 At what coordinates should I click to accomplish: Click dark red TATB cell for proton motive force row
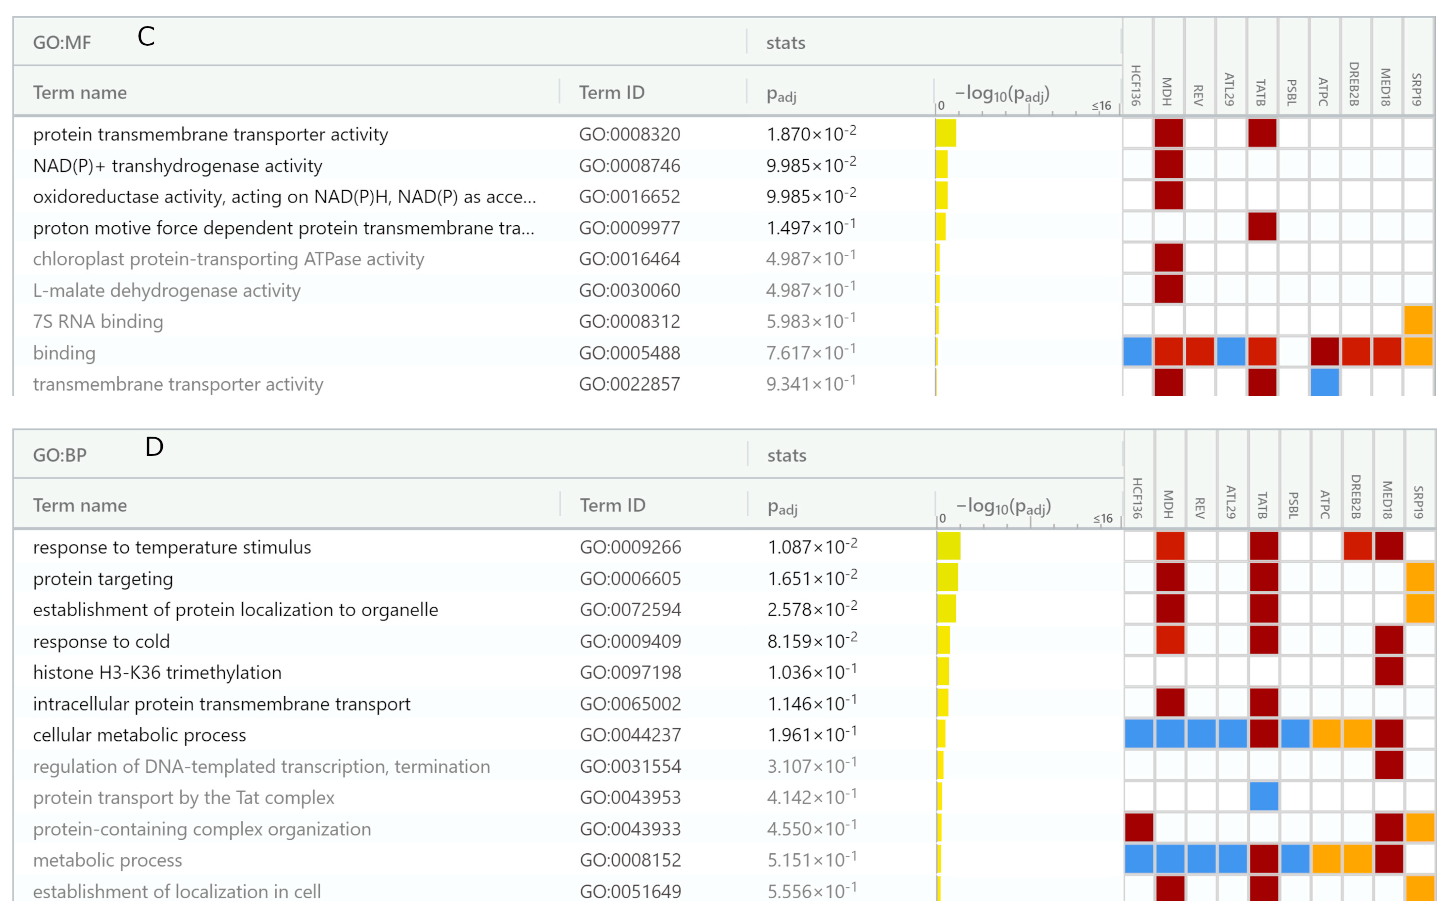coord(1262,227)
